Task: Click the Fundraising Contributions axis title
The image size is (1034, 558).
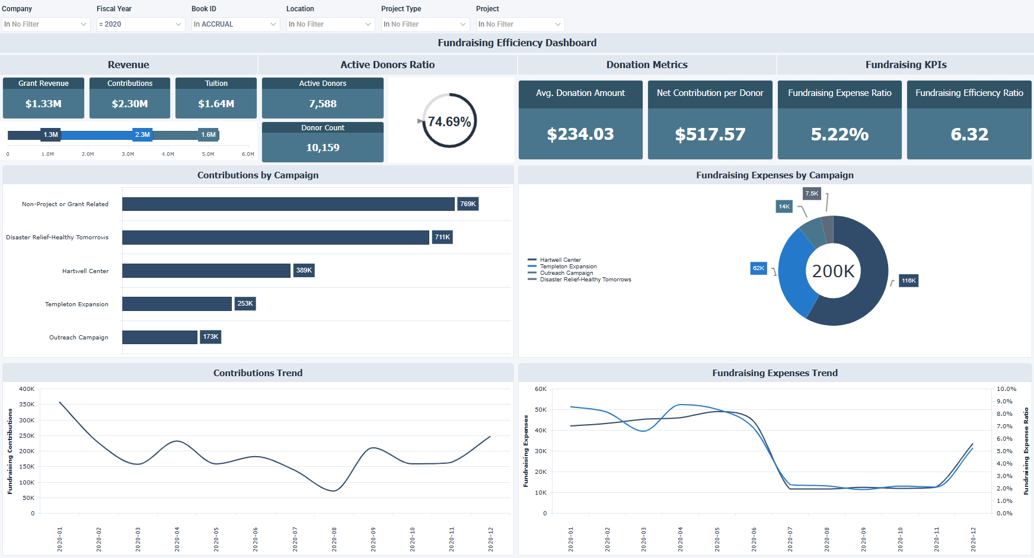Action: tap(10, 451)
